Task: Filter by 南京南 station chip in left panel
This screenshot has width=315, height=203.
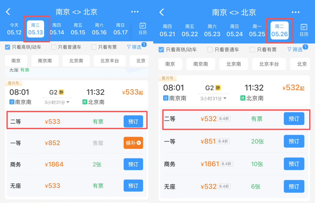Action: click(x=45, y=61)
